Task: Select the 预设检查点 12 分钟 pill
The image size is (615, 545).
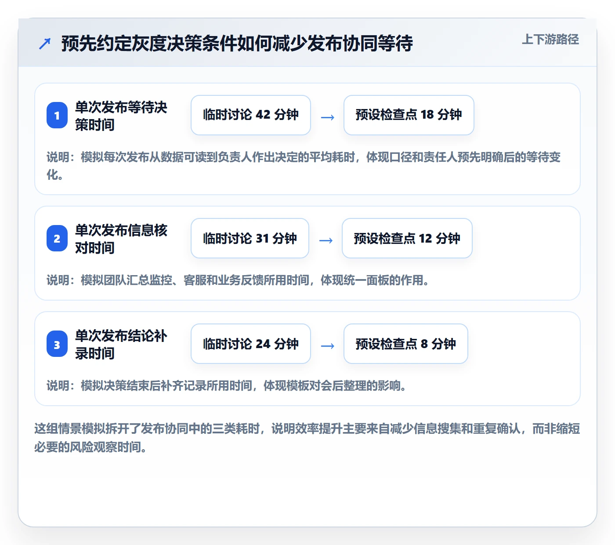Action: 407,238
